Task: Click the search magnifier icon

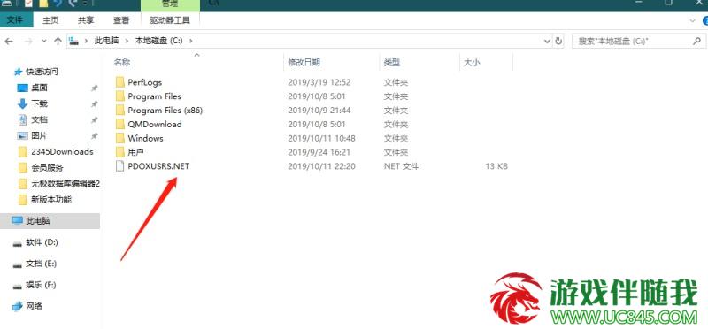Action: 696,41
